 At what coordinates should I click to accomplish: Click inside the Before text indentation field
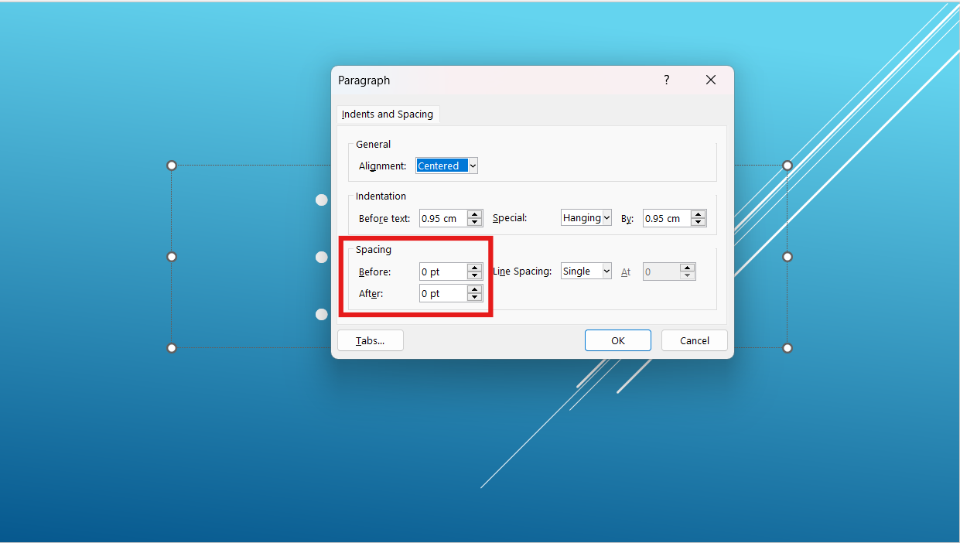pos(441,218)
